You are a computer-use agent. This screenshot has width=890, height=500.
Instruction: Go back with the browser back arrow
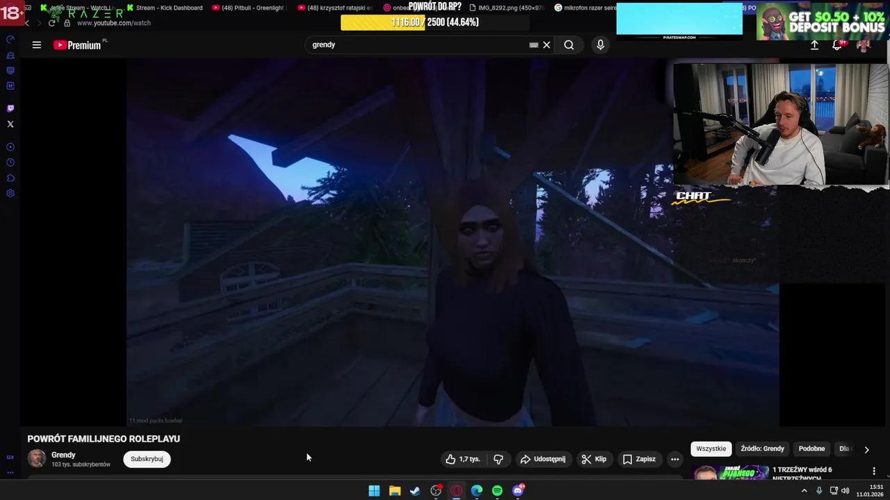(27, 23)
